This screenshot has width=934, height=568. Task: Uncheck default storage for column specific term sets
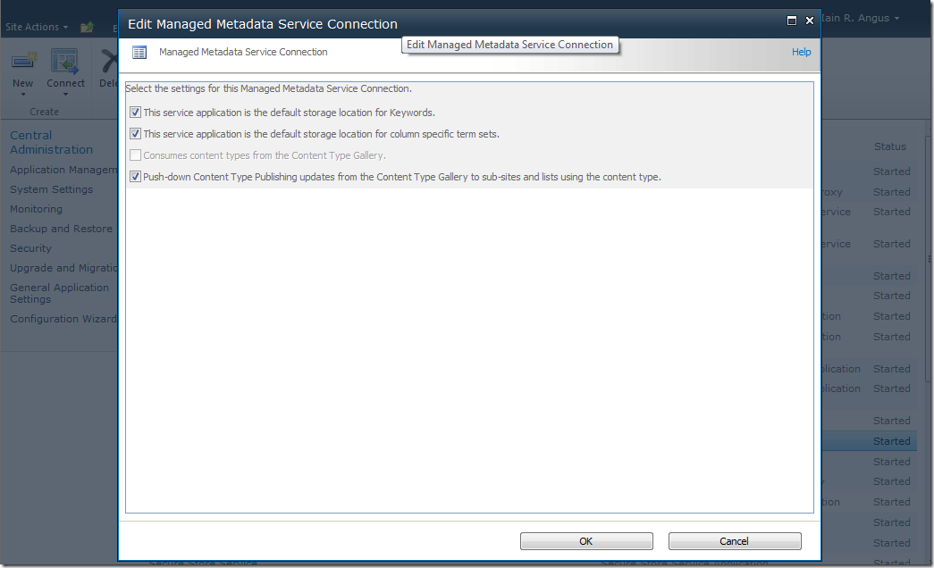(x=135, y=134)
